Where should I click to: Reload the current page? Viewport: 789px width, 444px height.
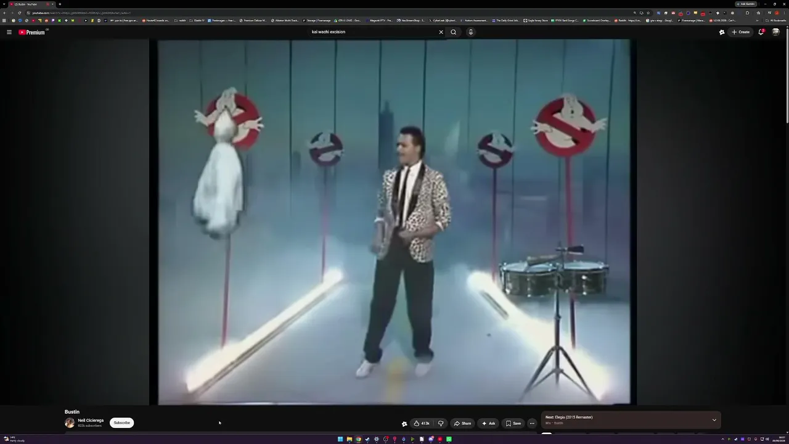coord(19,12)
